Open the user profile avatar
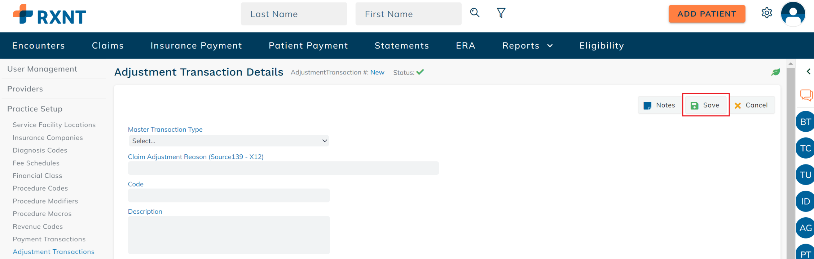 (x=793, y=14)
